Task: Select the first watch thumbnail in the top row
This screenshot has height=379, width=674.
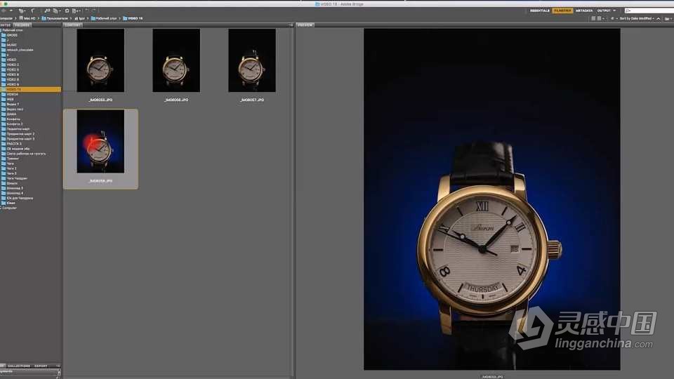Action: click(x=100, y=60)
